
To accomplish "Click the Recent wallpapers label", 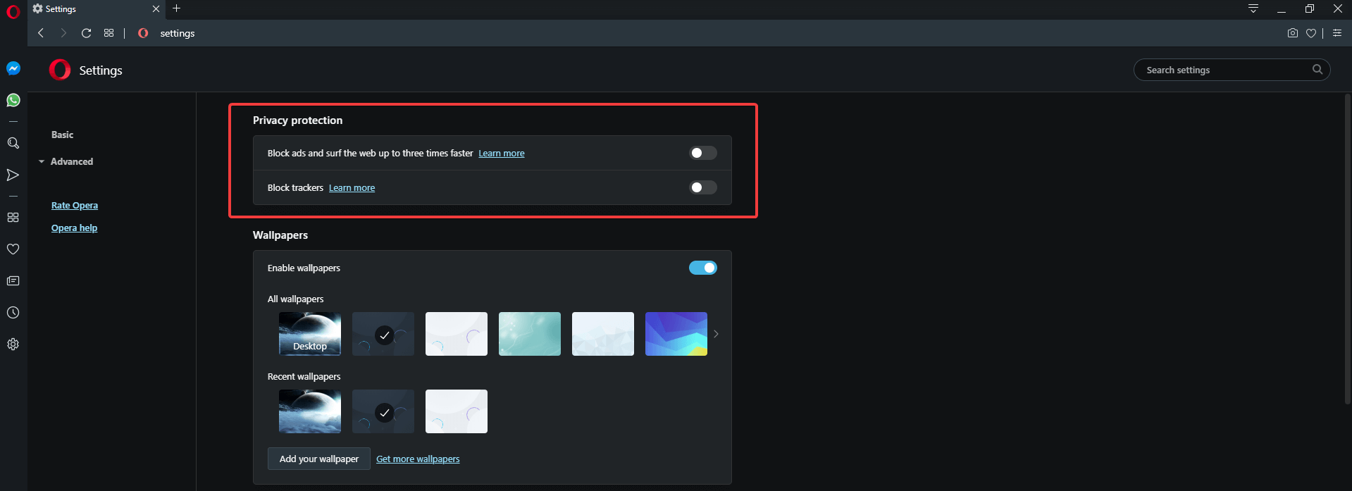I will click(x=304, y=377).
